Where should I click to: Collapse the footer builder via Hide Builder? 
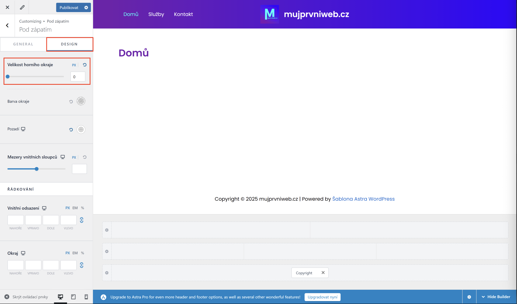click(498, 297)
